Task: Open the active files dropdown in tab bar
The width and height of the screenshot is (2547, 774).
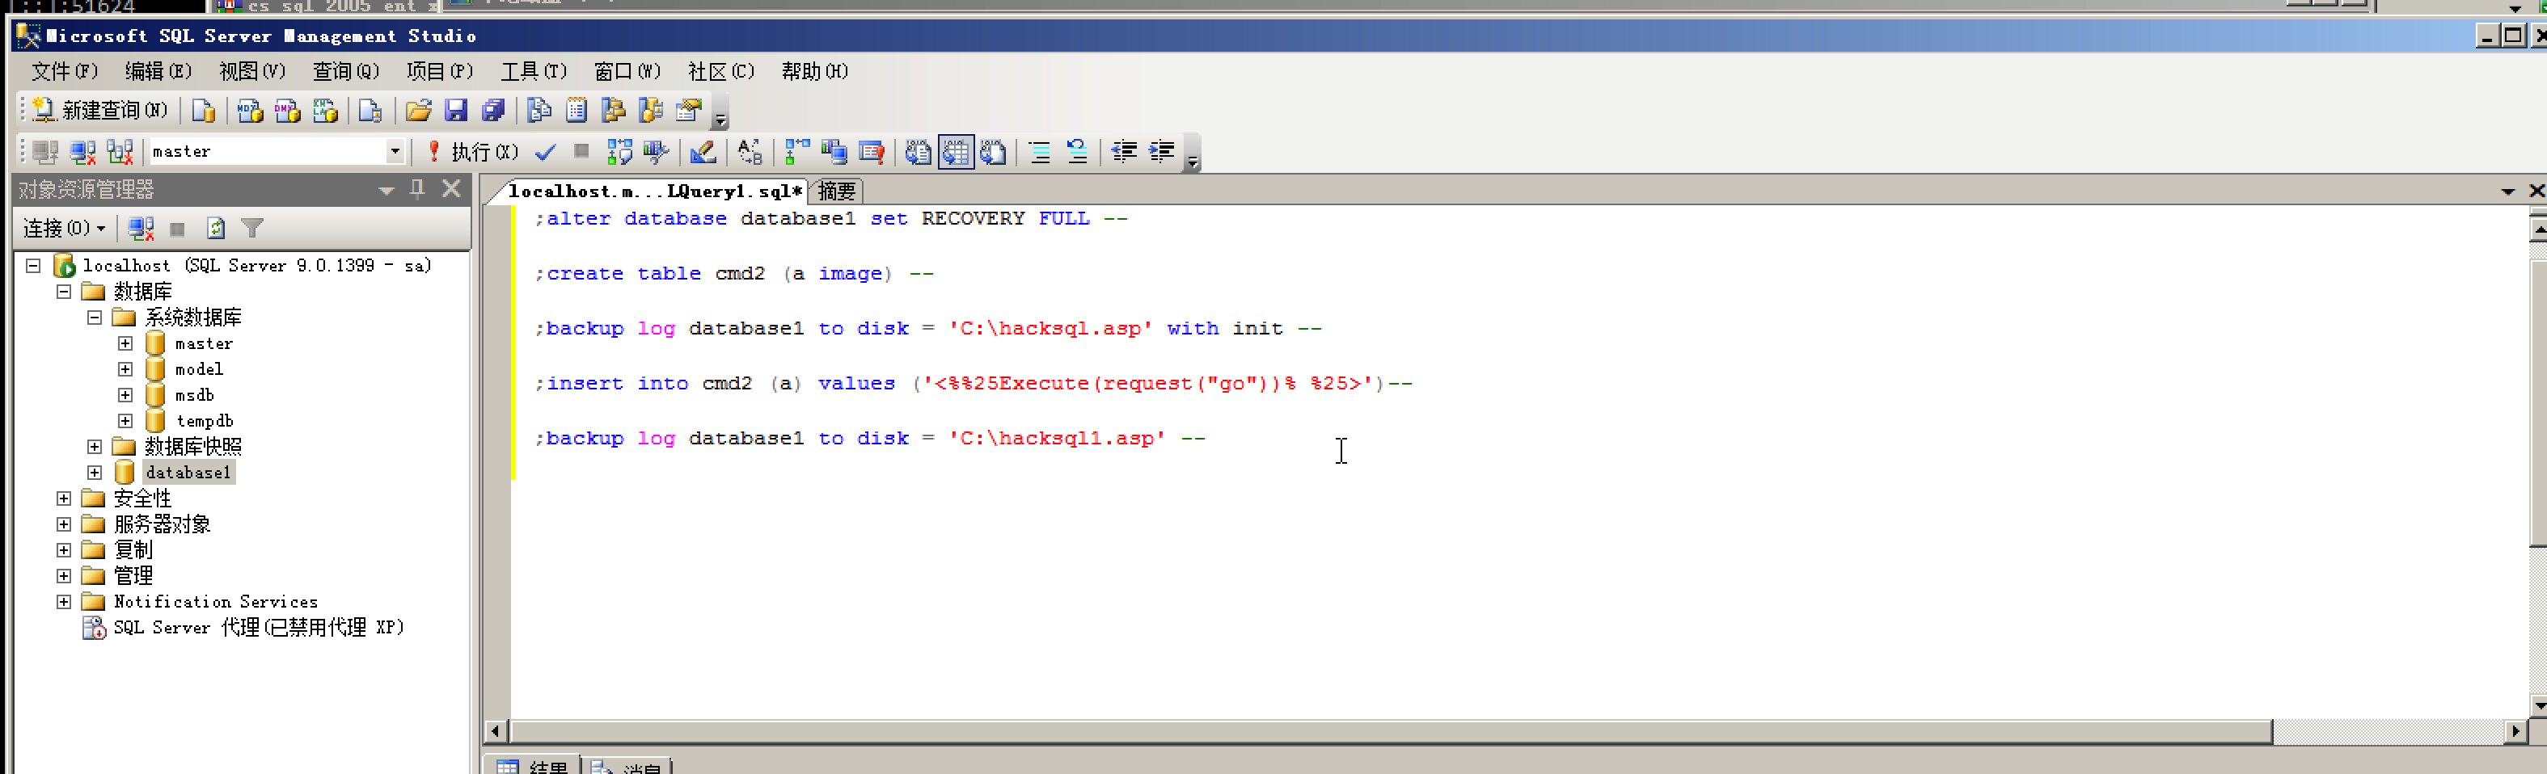Action: (2507, 191)
